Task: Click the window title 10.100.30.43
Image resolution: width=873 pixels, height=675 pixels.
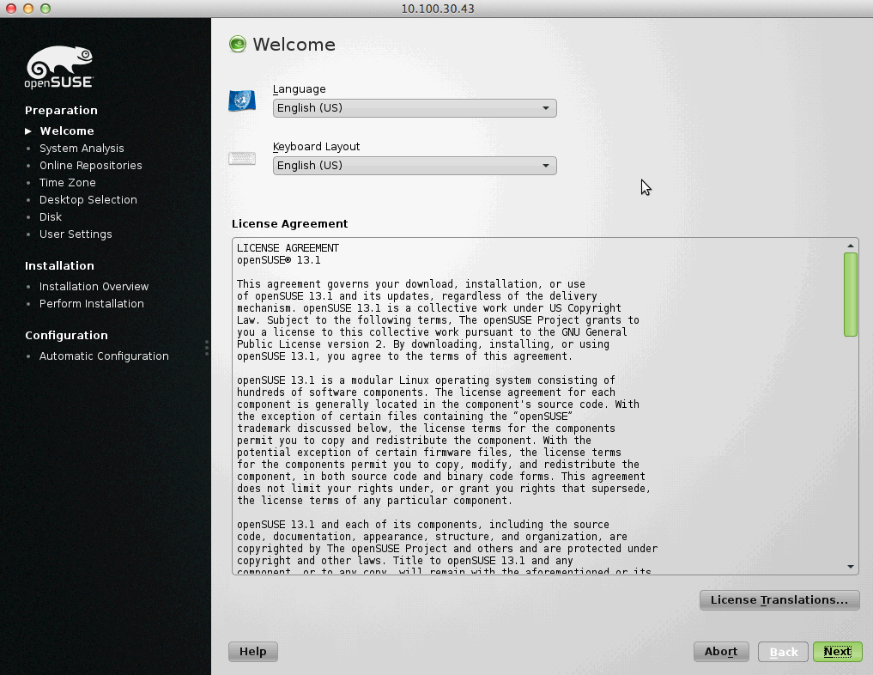Action: tap(438, 9)
